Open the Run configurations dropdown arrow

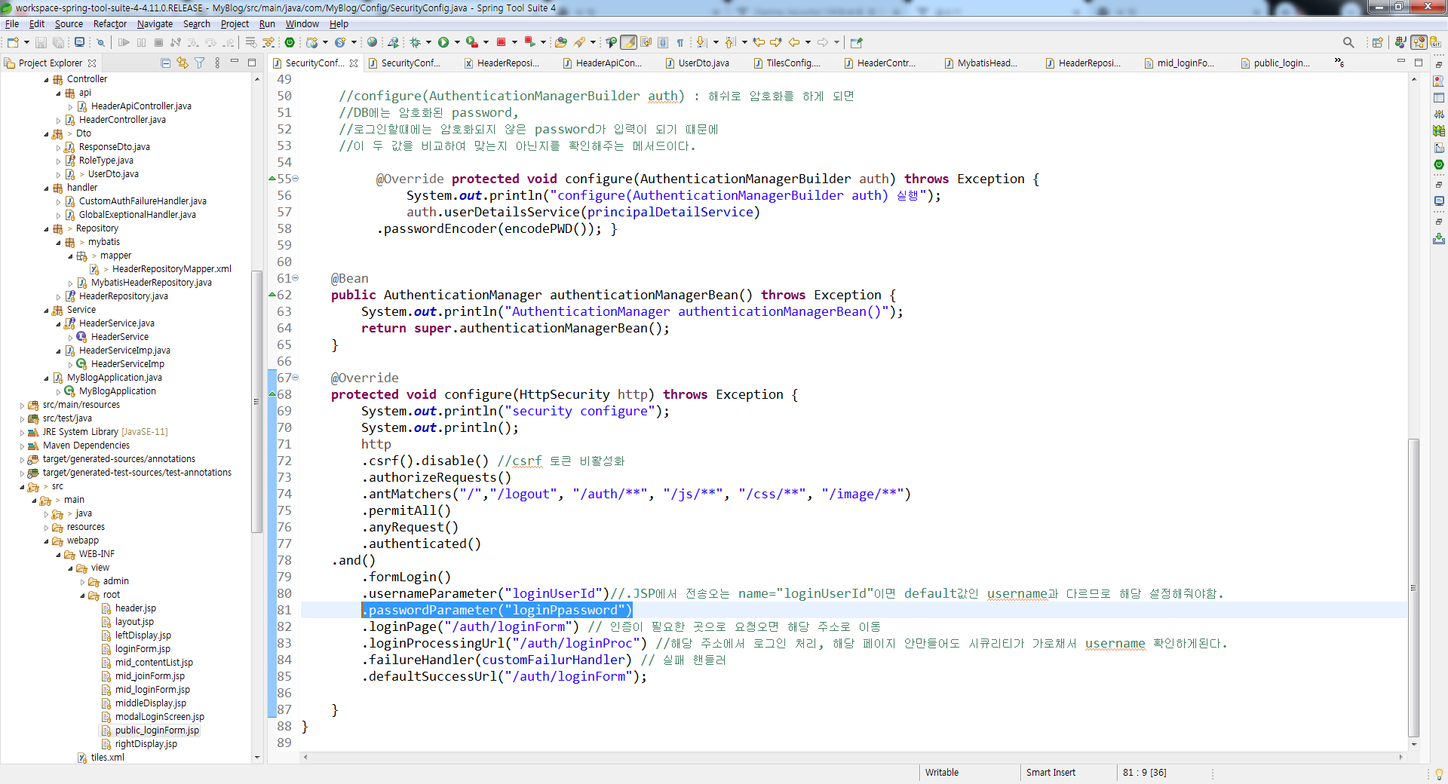click(457, 42)
